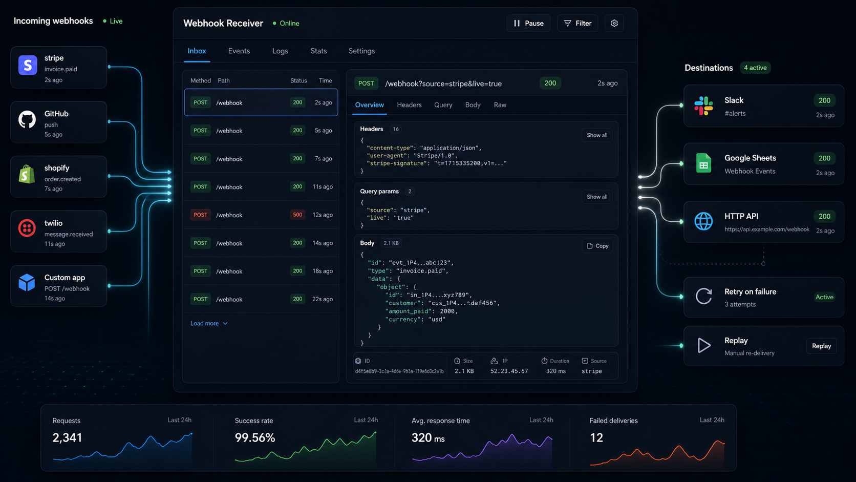Screen dimensions: 856x482
Task: Click the Replay play triangle icon
Action: 704,345
